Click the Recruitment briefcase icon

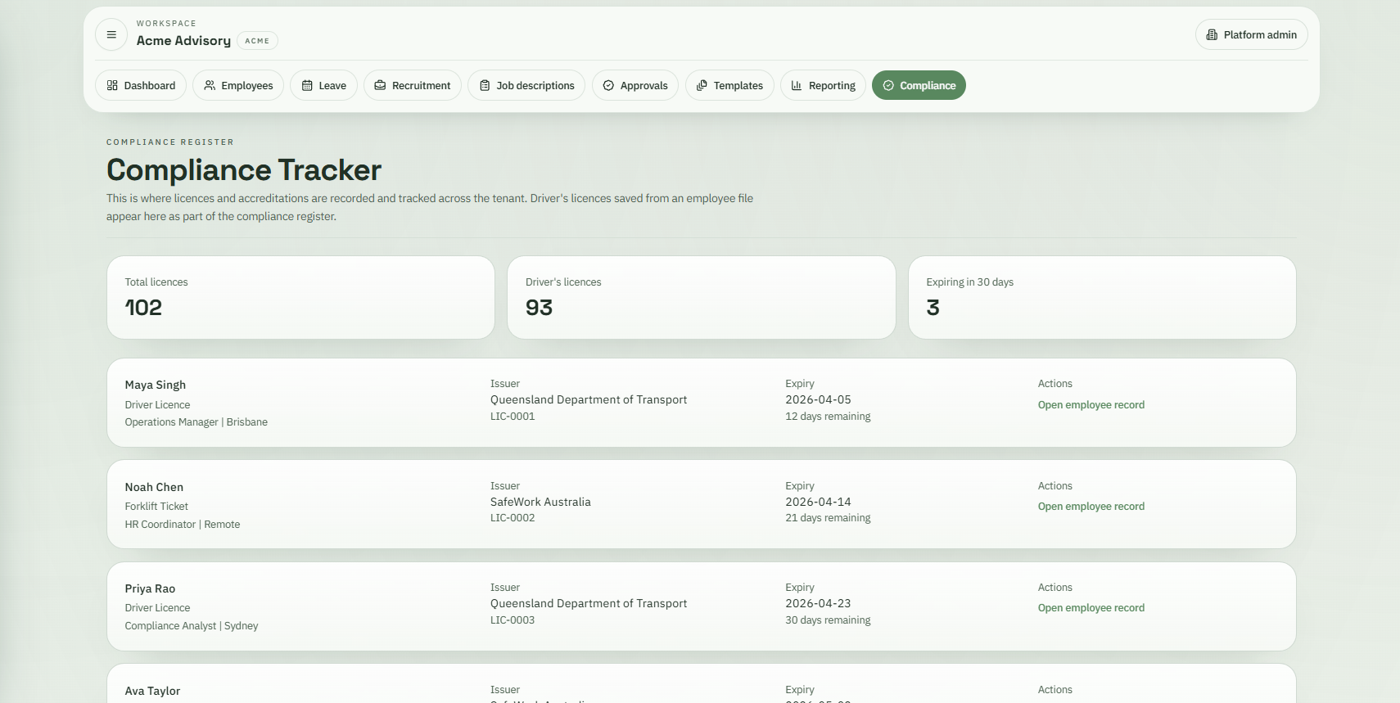[380, 85]
